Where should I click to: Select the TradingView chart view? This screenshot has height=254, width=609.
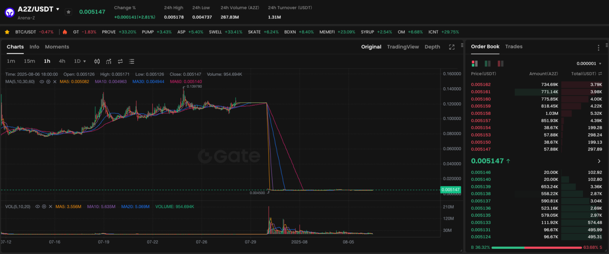coord(403,47)
